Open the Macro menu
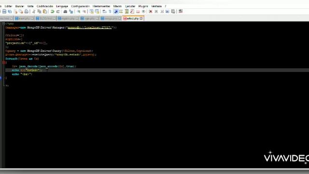309x174 pixels. click(117, 6)
